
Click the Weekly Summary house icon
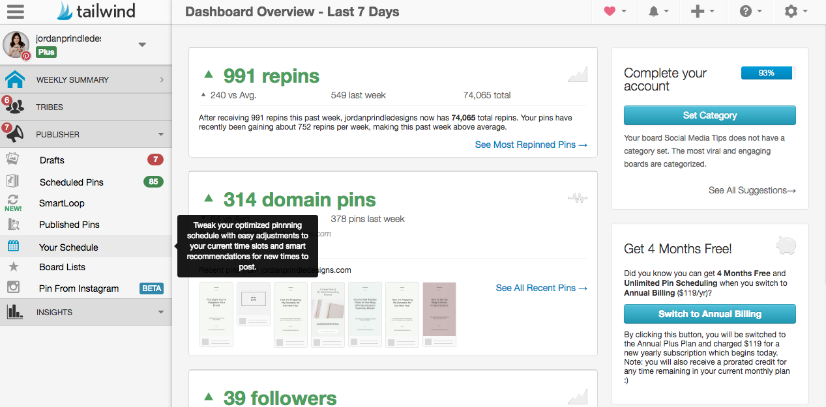coord(15,79)
